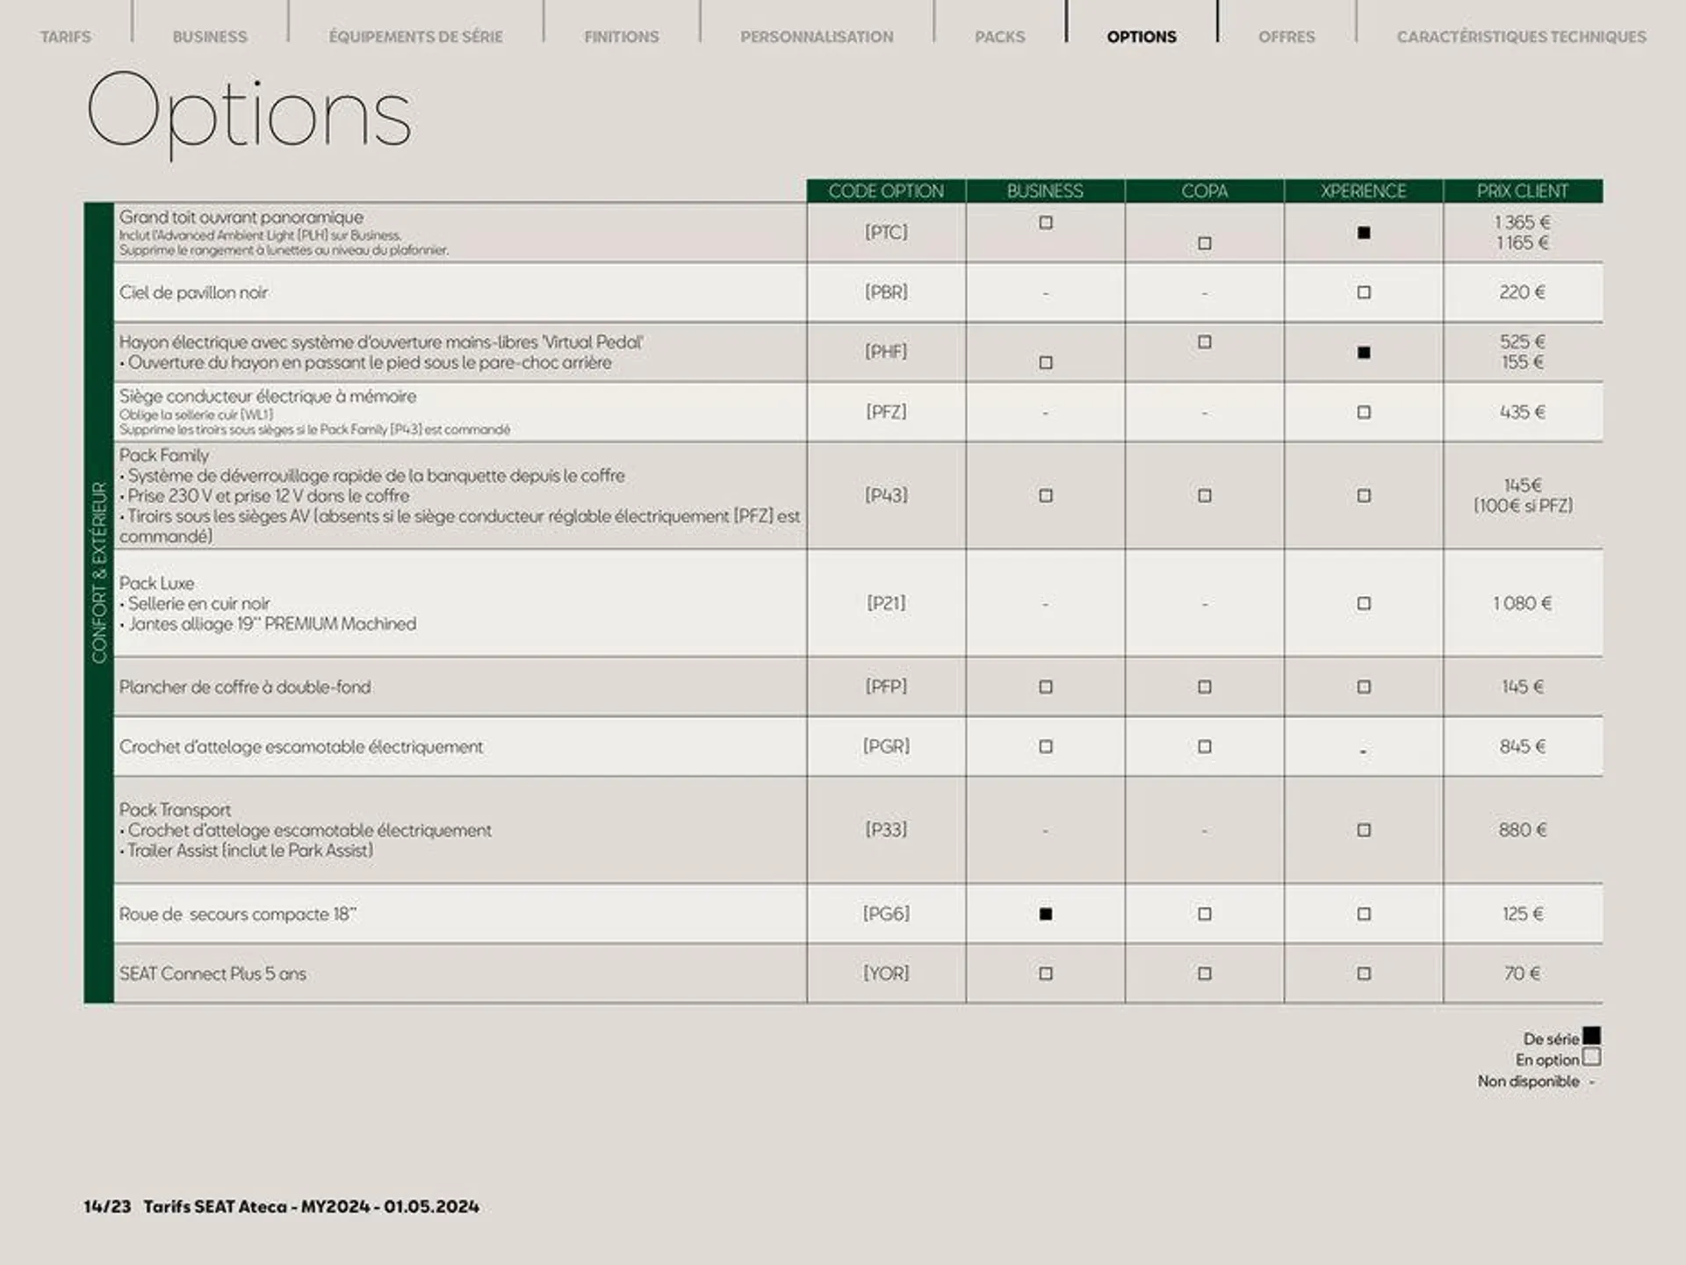Click the vertical CONFORT & EXTÉRIEUR section label
1686x1265 pixels.
point(99,572)
